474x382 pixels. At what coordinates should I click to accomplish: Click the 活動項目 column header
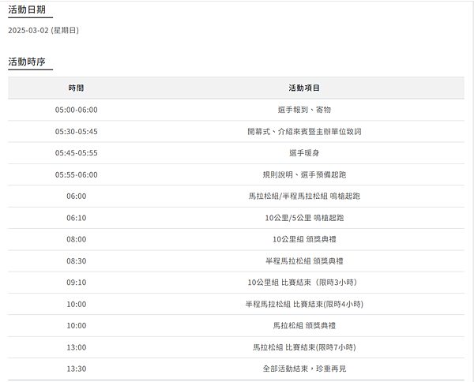point(304,88)
